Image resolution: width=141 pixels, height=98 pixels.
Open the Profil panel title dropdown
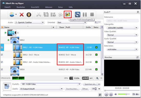pos(107,12)
